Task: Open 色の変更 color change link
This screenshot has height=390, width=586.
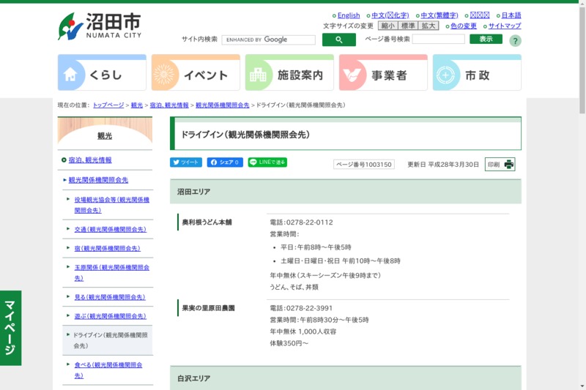Action: click(x=463, y=26)
